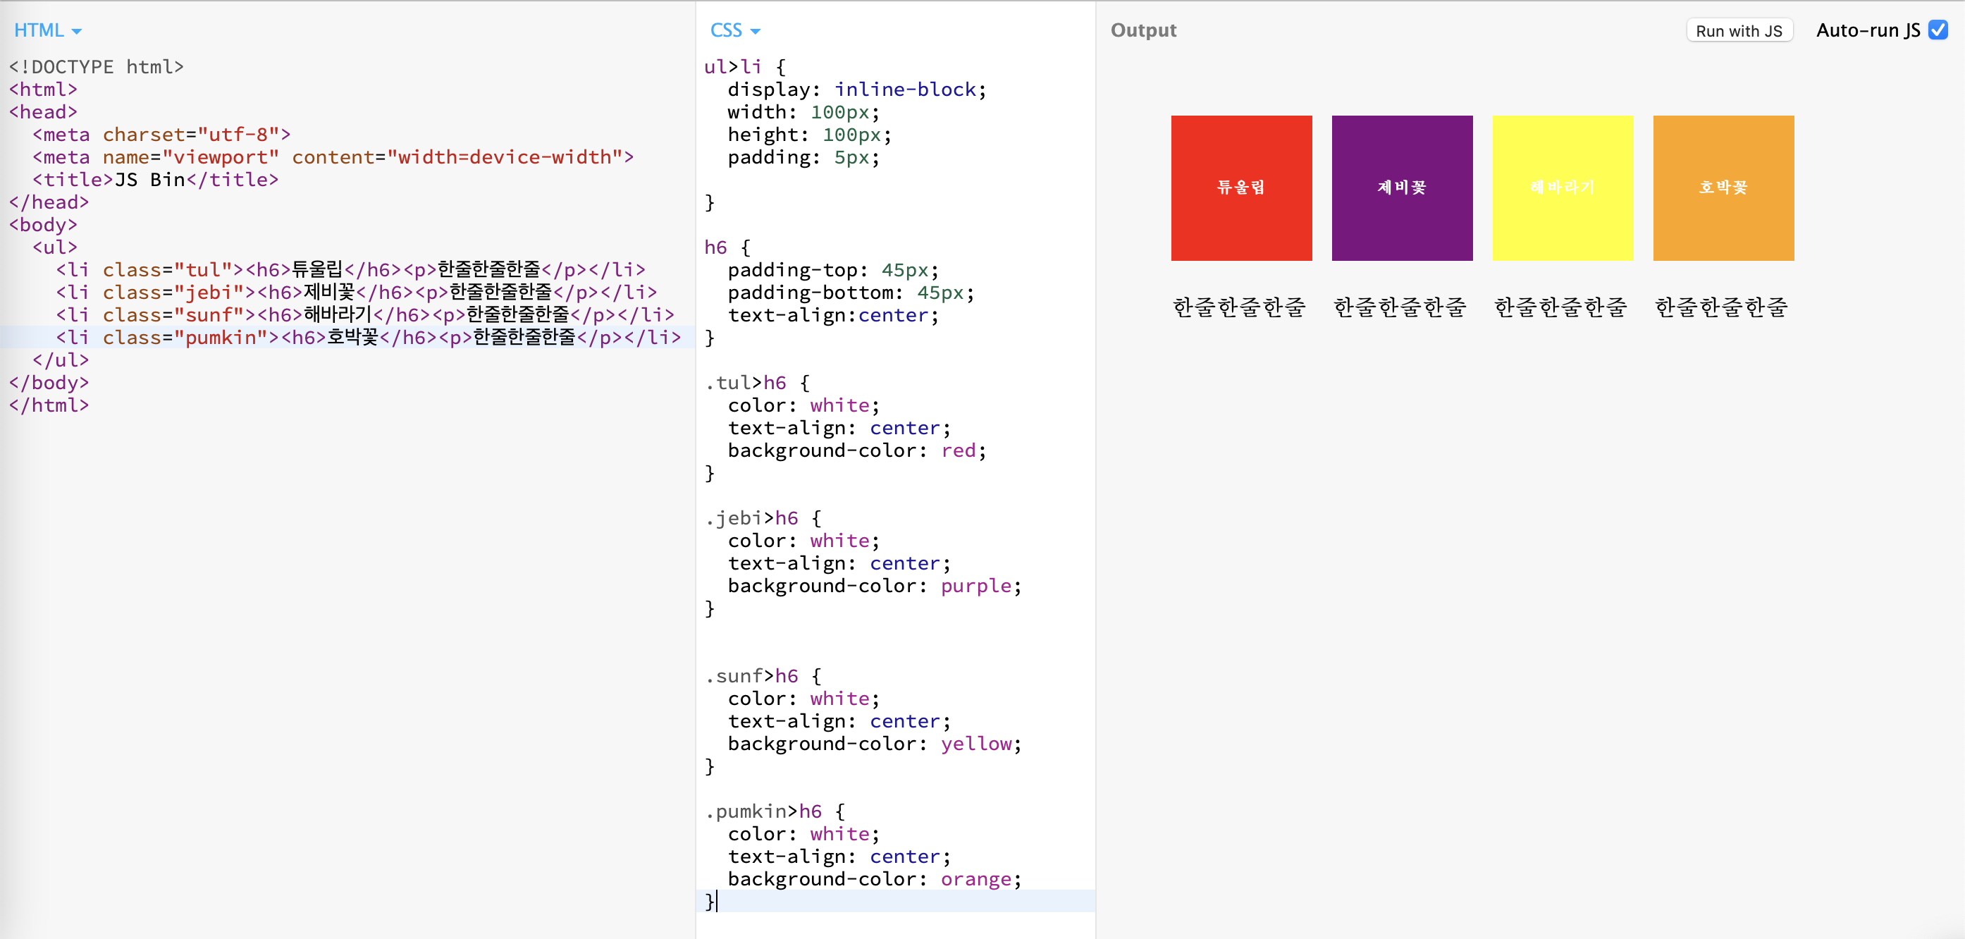Click the display: inline-block line
The image size is (1965, 939).
point(856,90)
